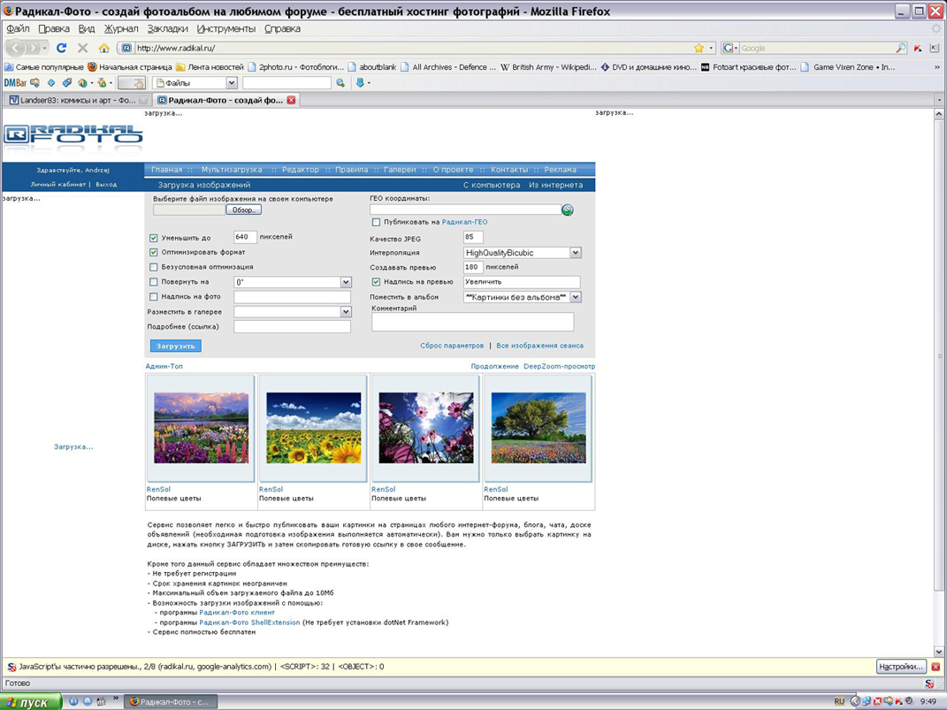Open the Fotoart красивые фот bookmark

[x=749, y=67]
